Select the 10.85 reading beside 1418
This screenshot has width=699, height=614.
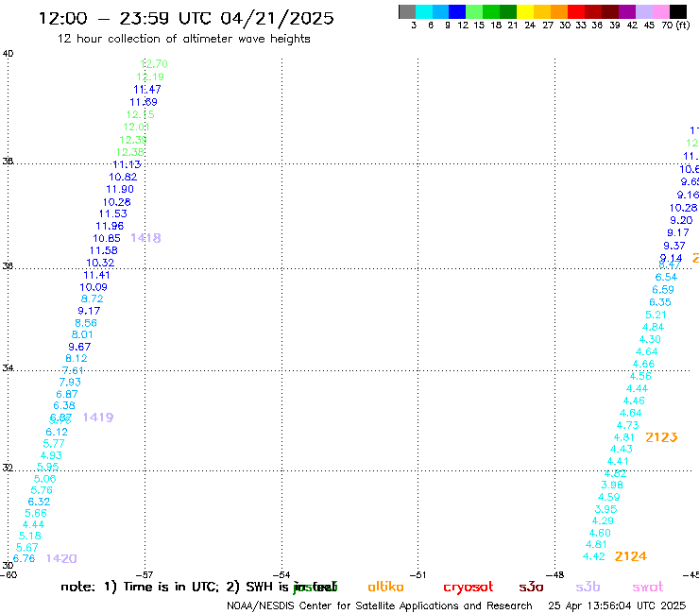coord(107,239)
